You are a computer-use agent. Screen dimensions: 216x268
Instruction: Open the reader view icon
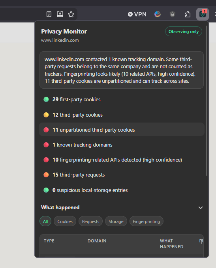pos(49,14)
